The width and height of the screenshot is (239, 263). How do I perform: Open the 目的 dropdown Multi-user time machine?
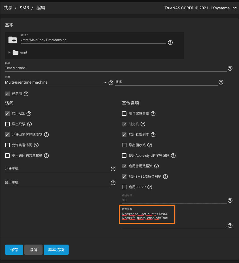pyautogui.click(x=56, y=82)
